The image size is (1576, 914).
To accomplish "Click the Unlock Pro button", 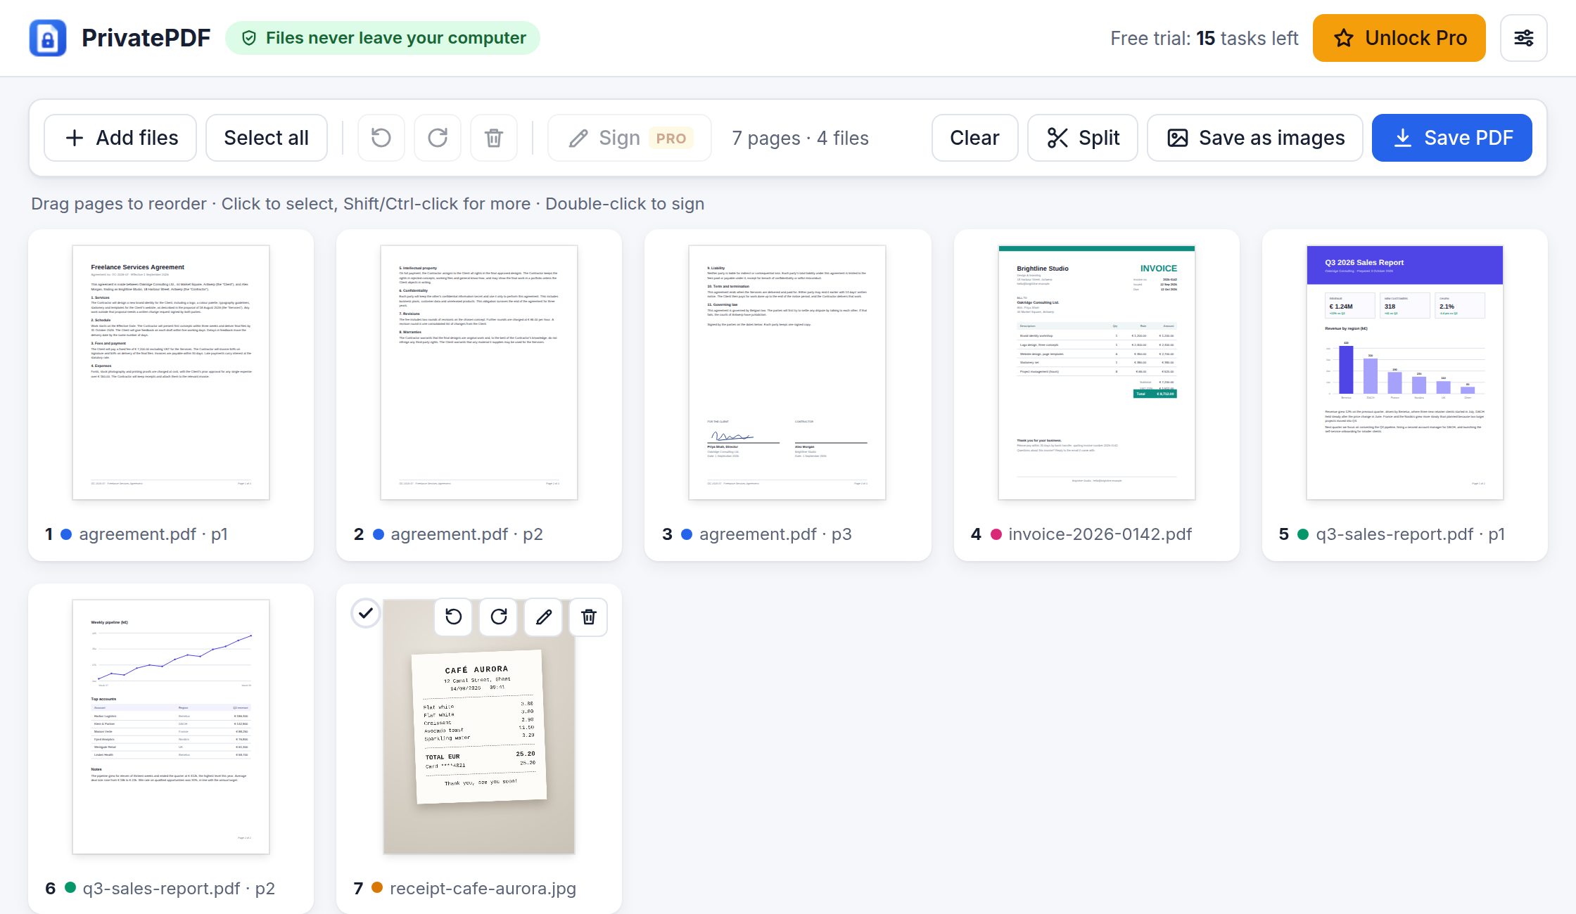I will 1399,38.
